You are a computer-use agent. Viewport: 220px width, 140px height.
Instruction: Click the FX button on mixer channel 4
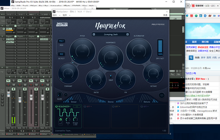tap(46, 128)
